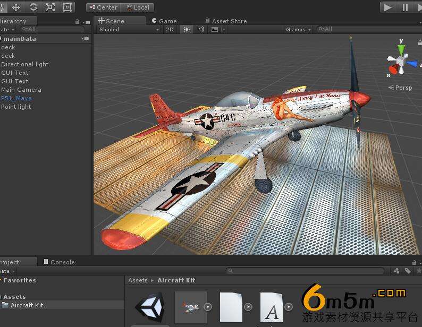Image resolution: width=422 pixels, height=327 pixels.
Task: Switch to the Scene tab
Action: coord(119,21)
